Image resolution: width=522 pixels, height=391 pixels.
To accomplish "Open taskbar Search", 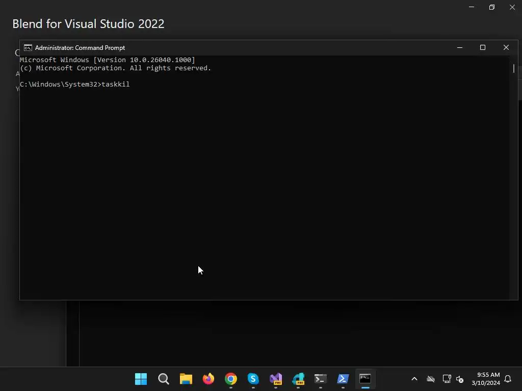I will coord(164,379).
